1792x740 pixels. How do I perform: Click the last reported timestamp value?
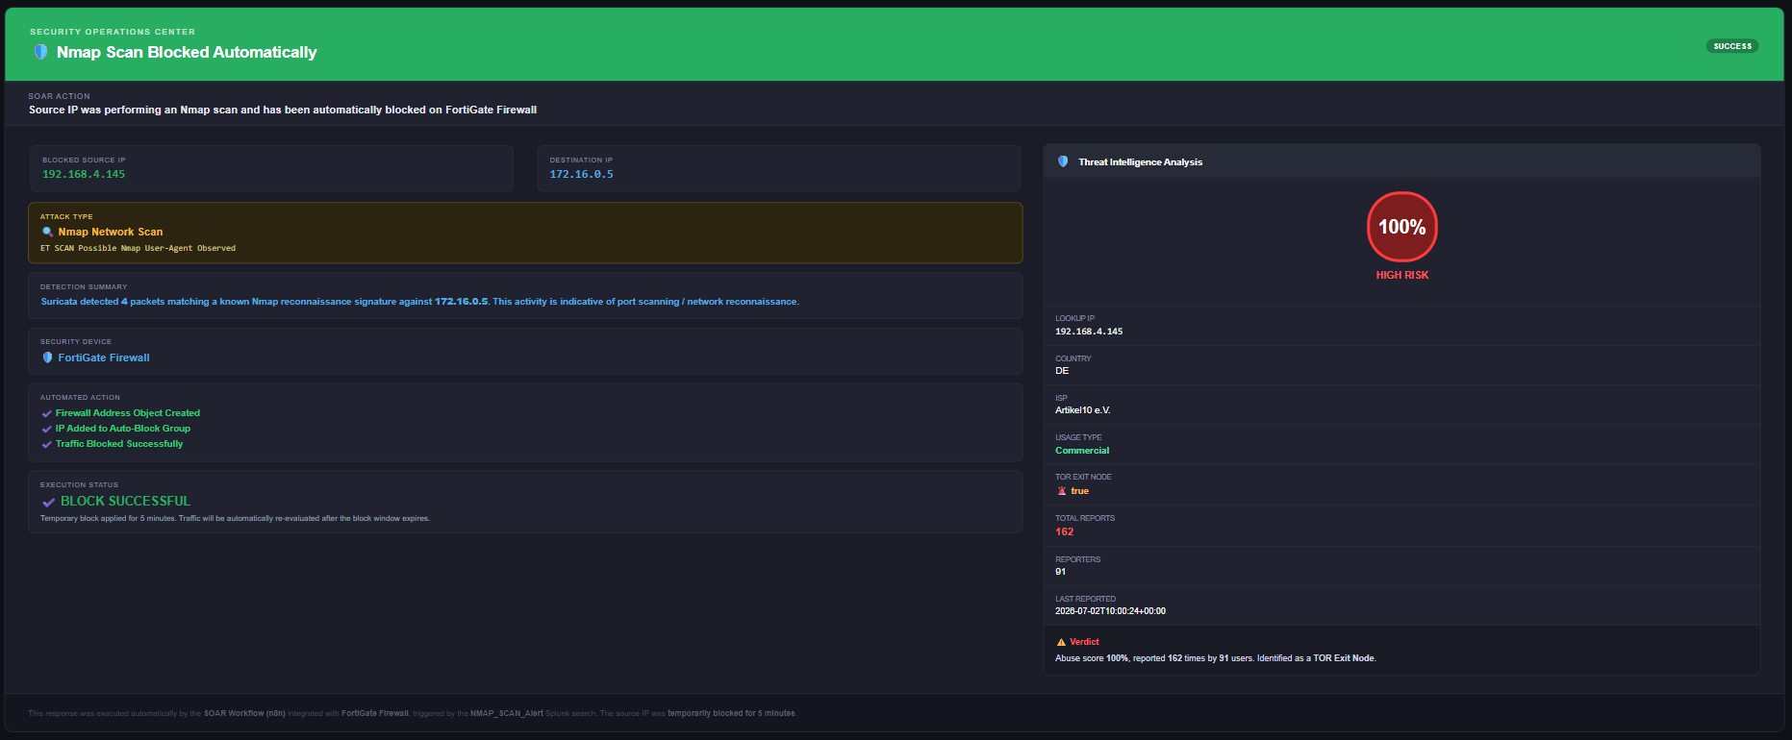(1110, 611)
